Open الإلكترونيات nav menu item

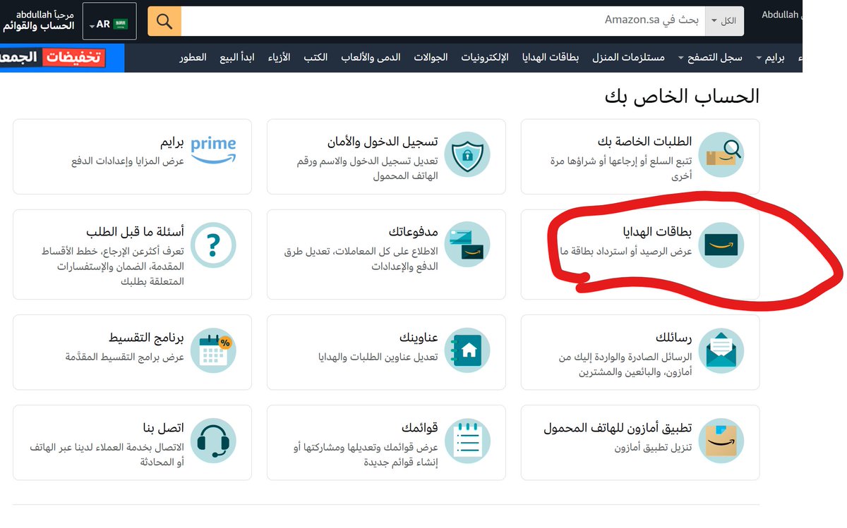click(485, 57)
